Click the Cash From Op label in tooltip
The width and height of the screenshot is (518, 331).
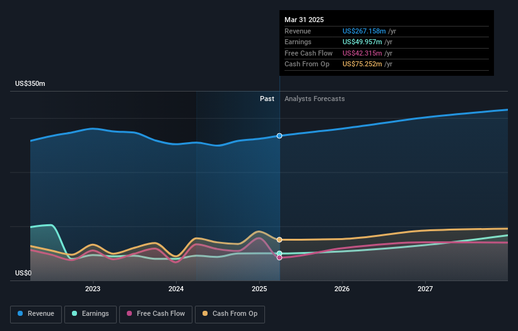(x=307, y=64)
